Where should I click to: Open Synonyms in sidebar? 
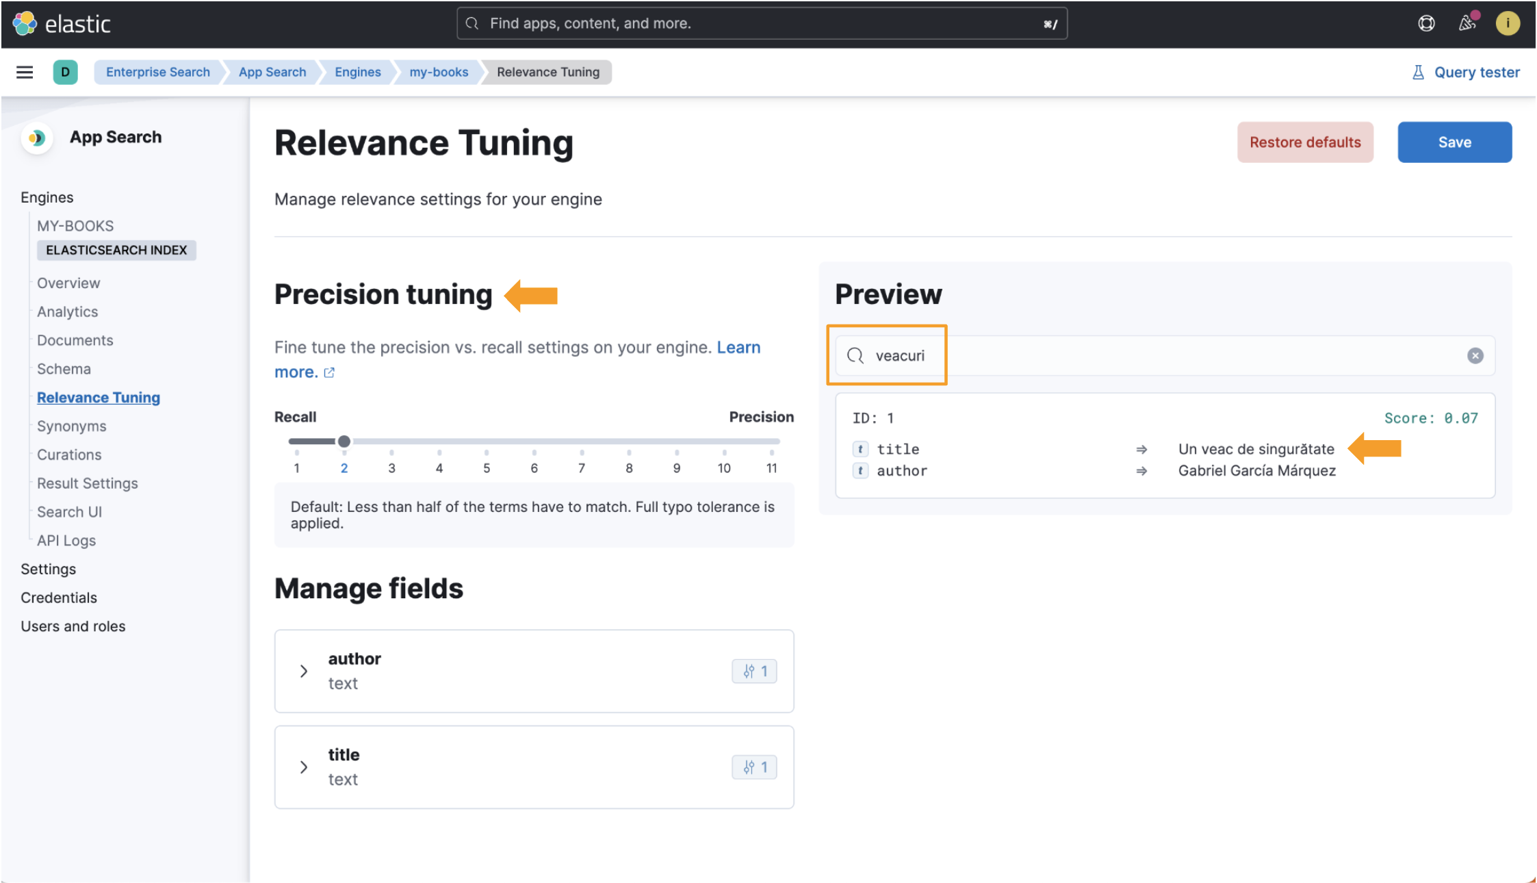click(72, 426)
